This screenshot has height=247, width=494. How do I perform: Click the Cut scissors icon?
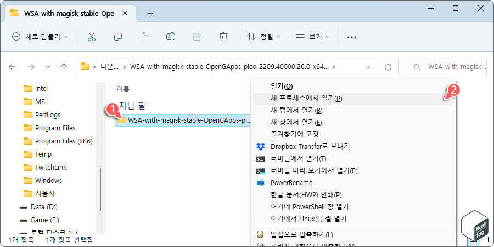(91, 37)
